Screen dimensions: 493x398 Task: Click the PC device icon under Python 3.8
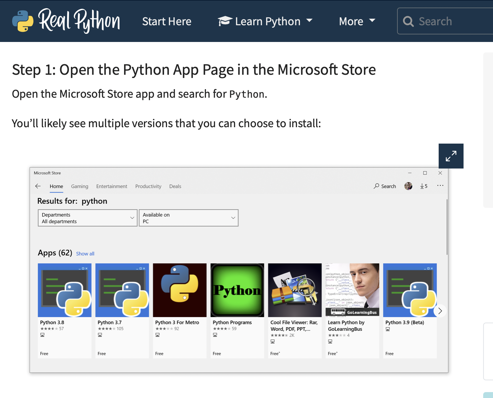pyautogui.click(x=42, y=335)
